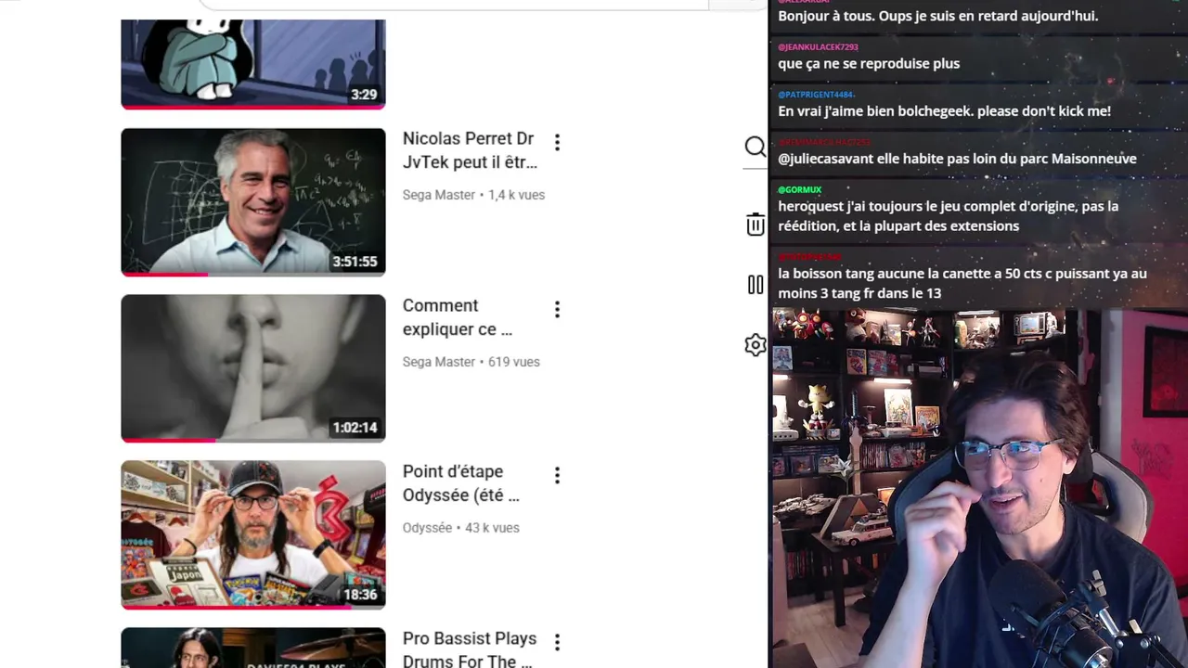Screen dimensions: 1188x668
Task: Open the finger-on-lips 1:02:14 video thumbnail
Action: pyautogui.click(x=253, y=368)
